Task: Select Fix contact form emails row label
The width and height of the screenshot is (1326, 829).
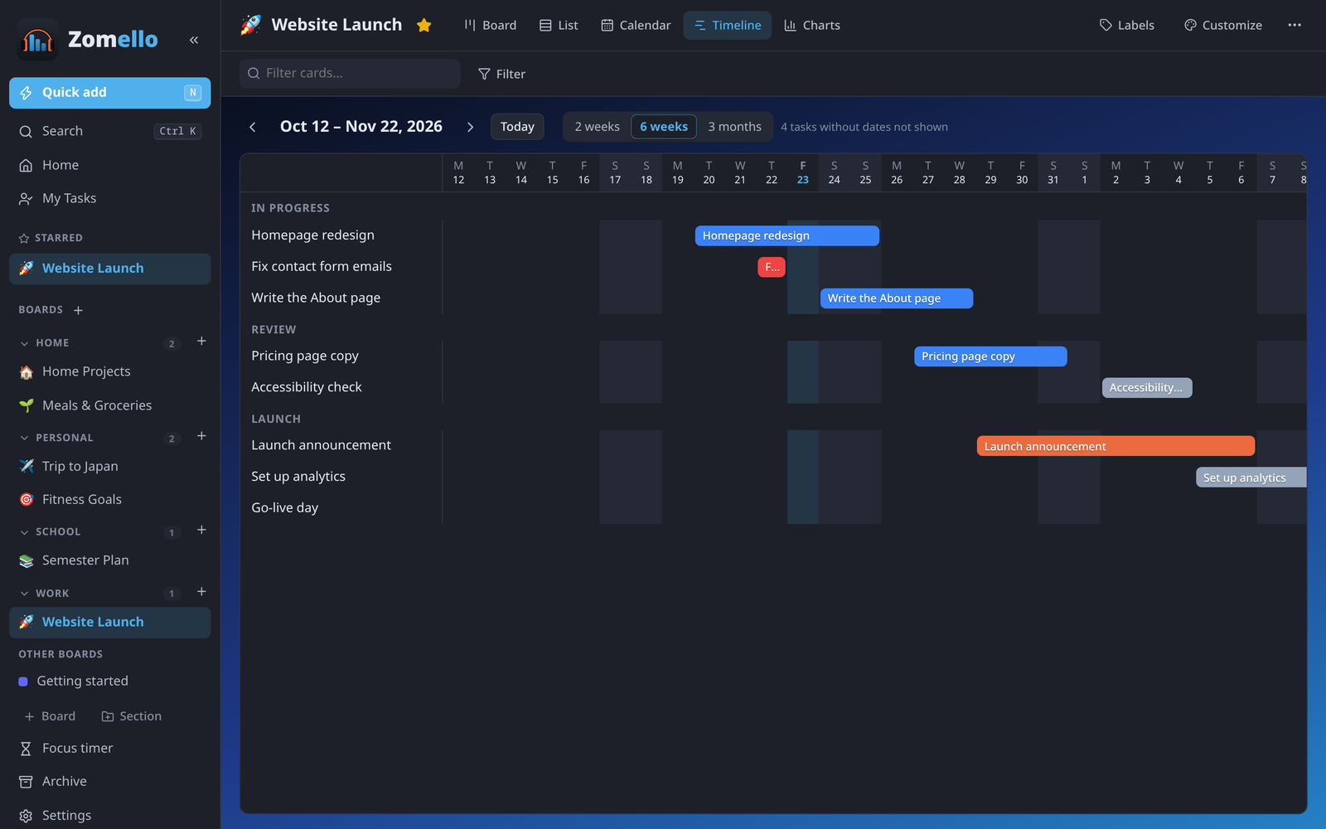Action: point(322,266)
